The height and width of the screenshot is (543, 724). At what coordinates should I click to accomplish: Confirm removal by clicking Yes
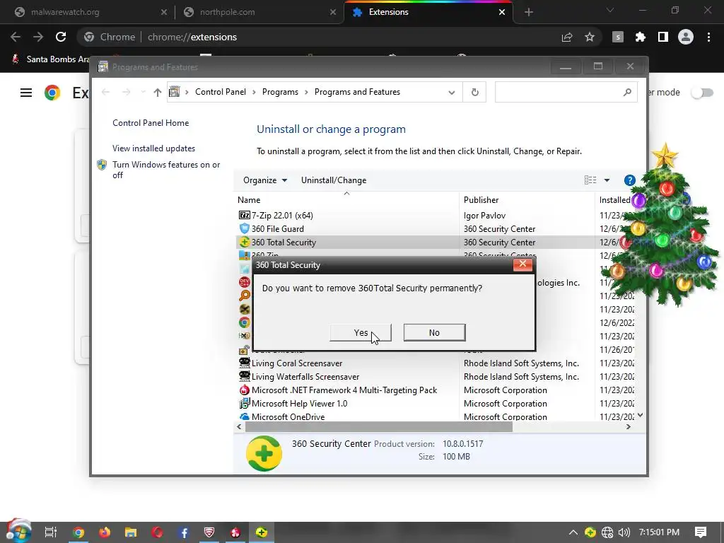(x=360, y=332)
